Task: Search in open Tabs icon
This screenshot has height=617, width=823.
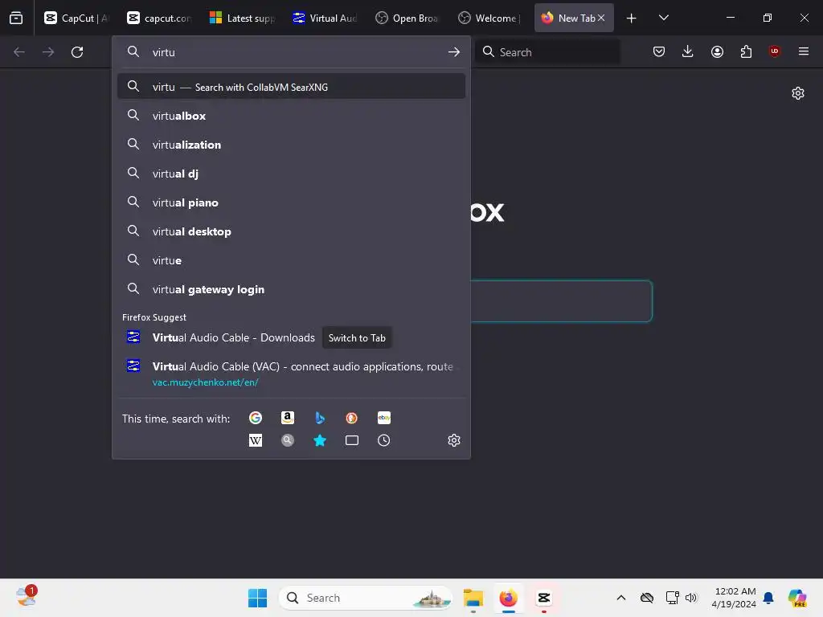Action: click(x=352, y=440)
